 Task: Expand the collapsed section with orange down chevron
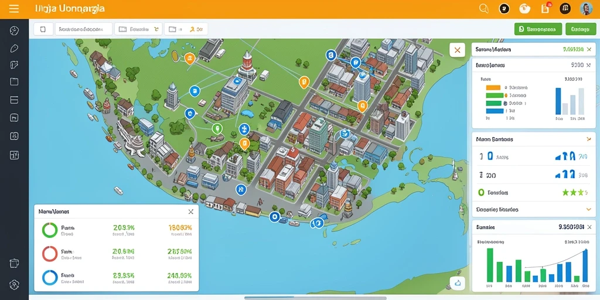point(588,209)
